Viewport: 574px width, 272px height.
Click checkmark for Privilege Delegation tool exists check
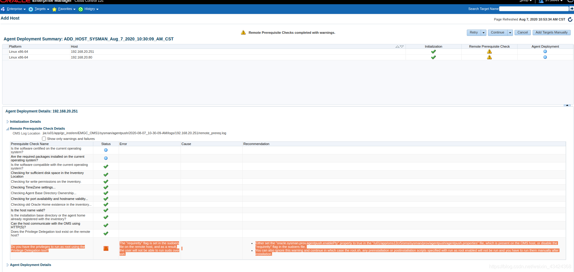point(106,233)
